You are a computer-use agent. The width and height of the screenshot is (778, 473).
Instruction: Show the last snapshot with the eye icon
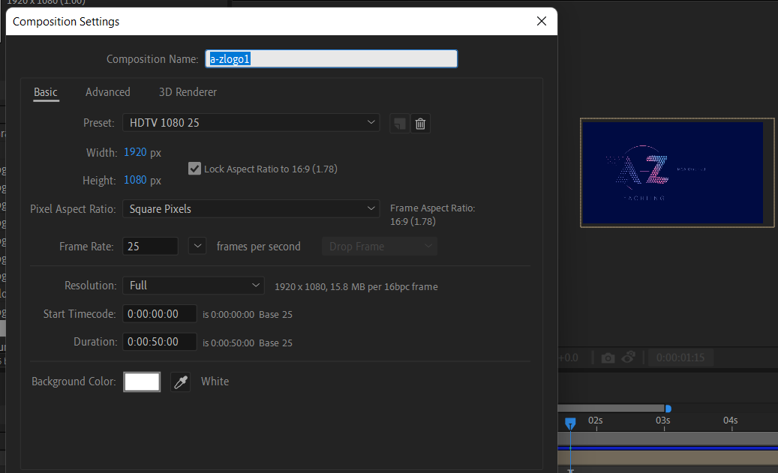coord(630,357)
